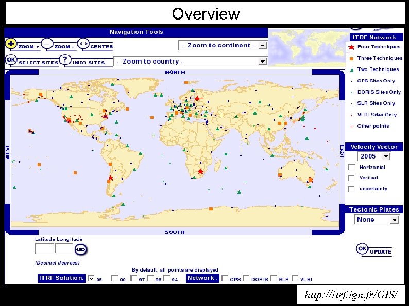Click the Longitude input field
409x306 pixels.
coord(64,249)
